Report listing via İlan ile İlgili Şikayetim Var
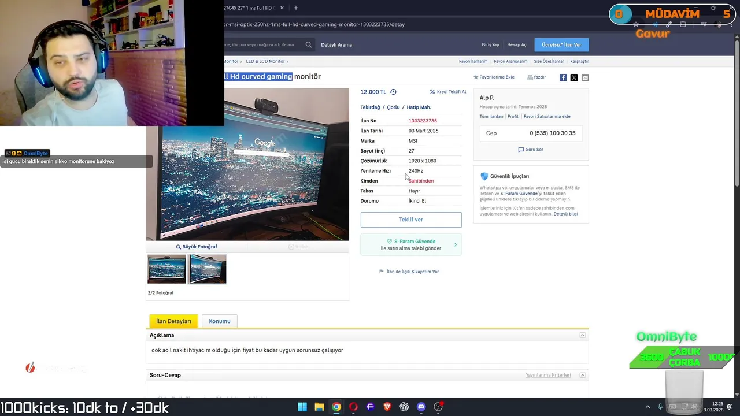The image size is (740, 416). (409, 272)
